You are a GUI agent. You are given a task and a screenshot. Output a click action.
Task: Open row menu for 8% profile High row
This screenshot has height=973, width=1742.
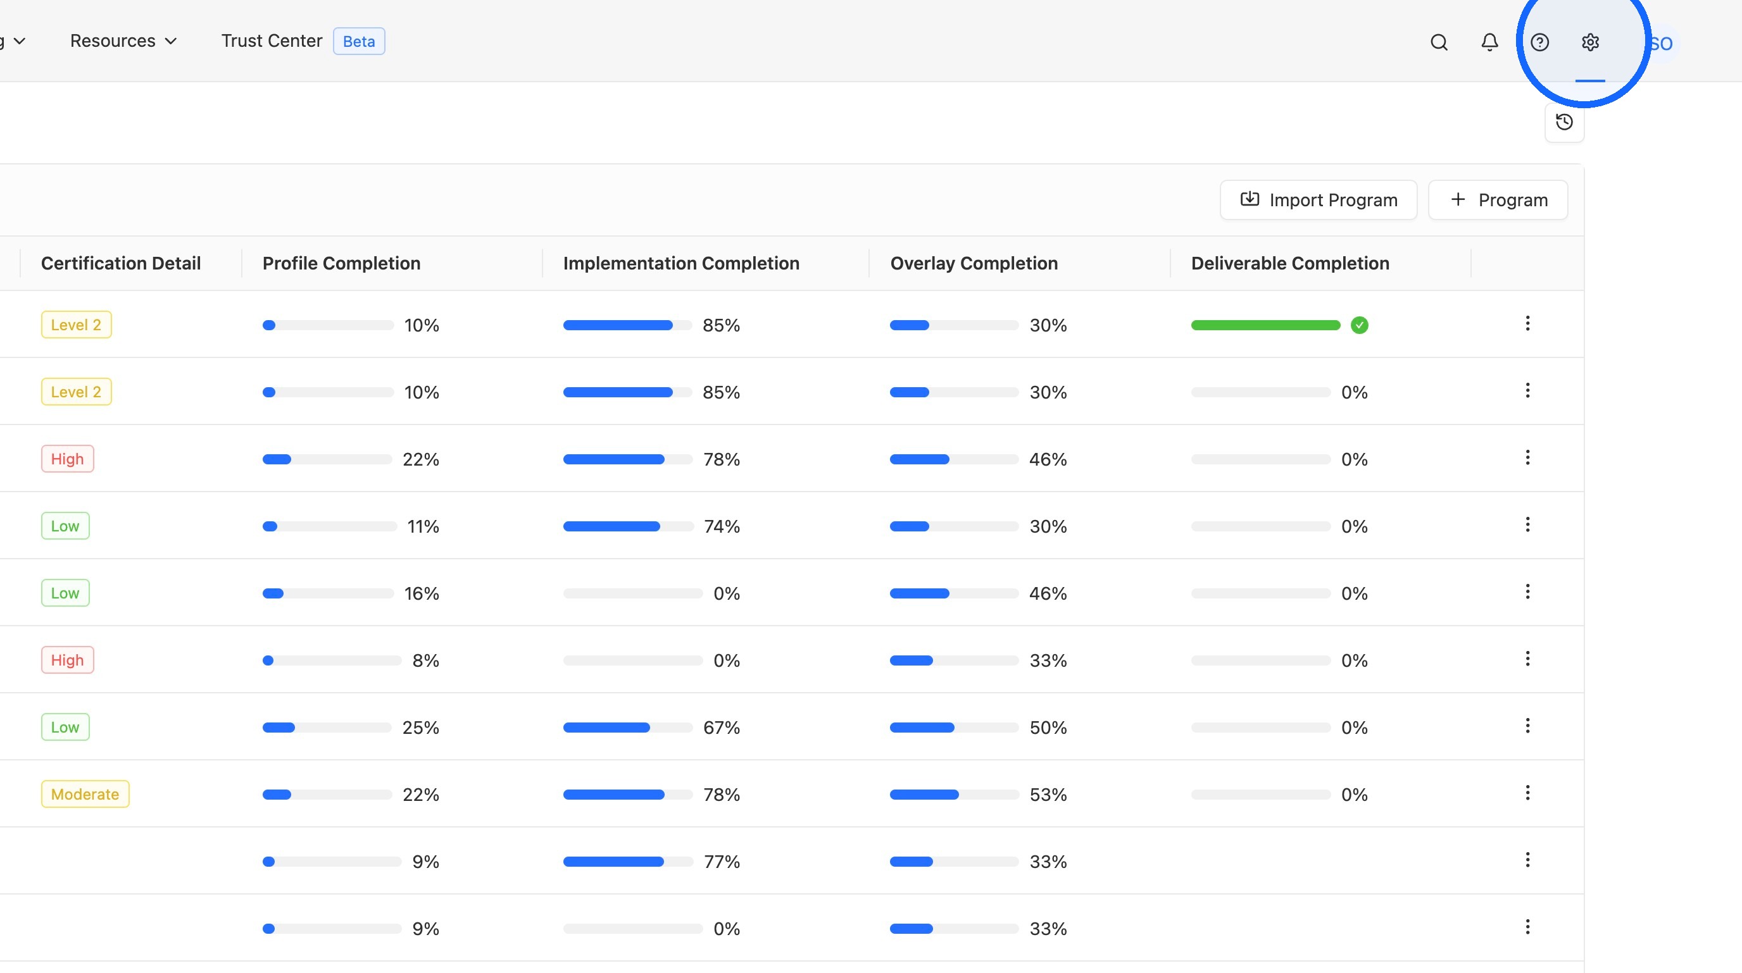(1527, 659)
